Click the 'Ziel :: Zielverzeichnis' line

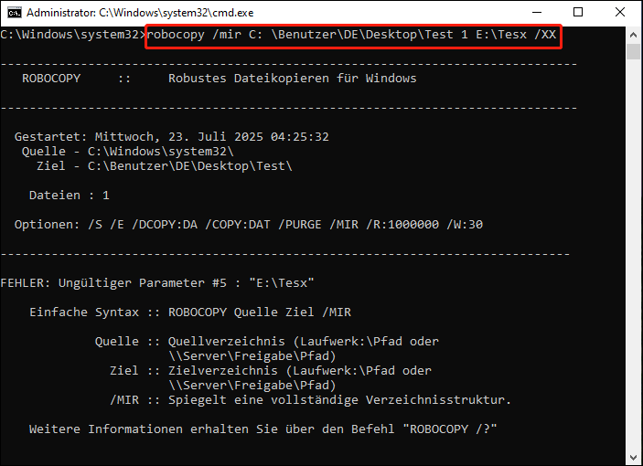pos(270,371)
